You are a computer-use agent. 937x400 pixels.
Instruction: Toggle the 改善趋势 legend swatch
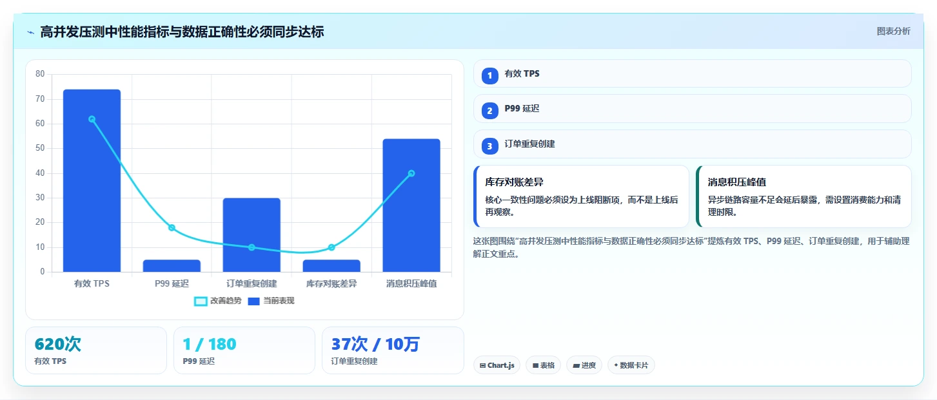[201, 301]
